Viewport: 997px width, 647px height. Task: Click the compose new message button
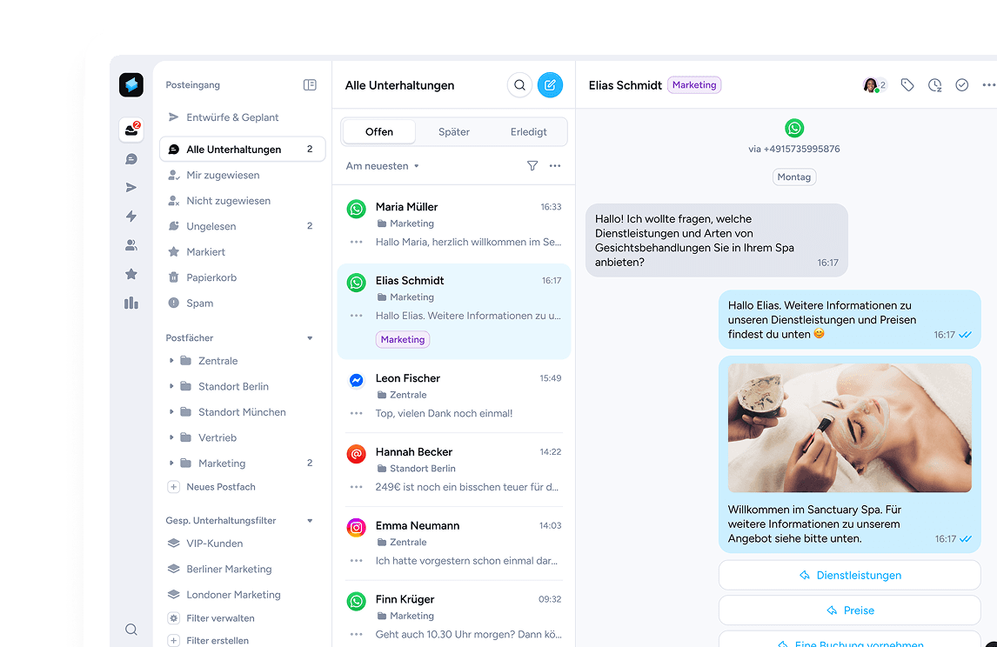(x=550, y=85)
